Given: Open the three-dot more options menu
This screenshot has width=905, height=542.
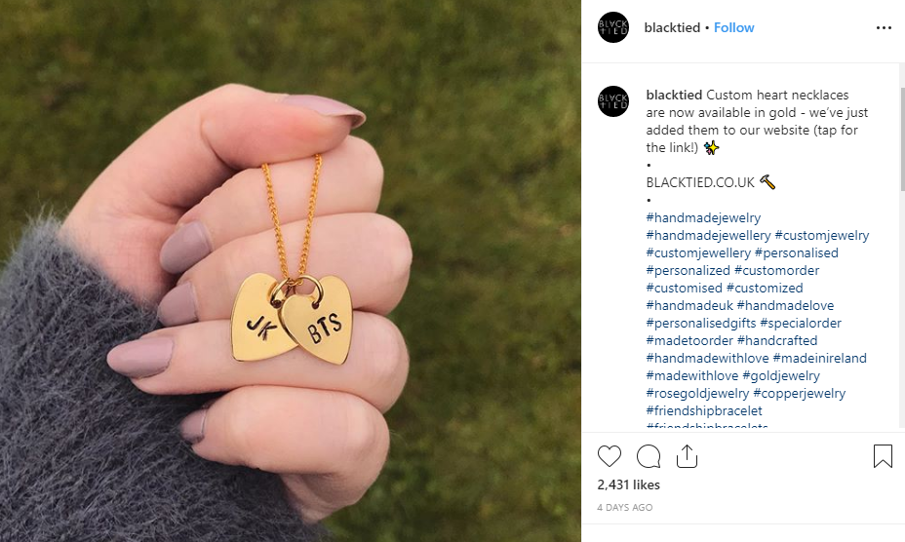Looking at the screenshot, I should click(884, 27).
